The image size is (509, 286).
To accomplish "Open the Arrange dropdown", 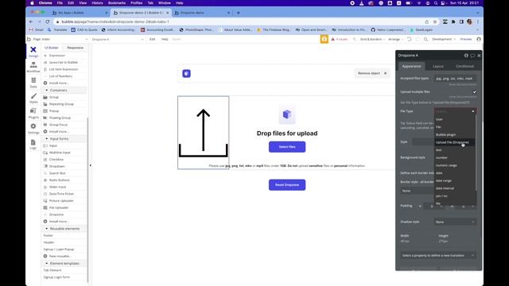I will (x=395, y=39).
